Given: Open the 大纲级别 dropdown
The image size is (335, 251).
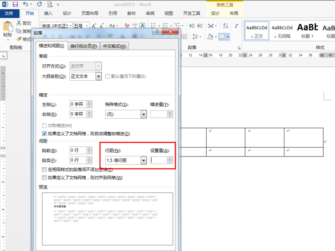Looking at the screenshot, I should (98, 76).
